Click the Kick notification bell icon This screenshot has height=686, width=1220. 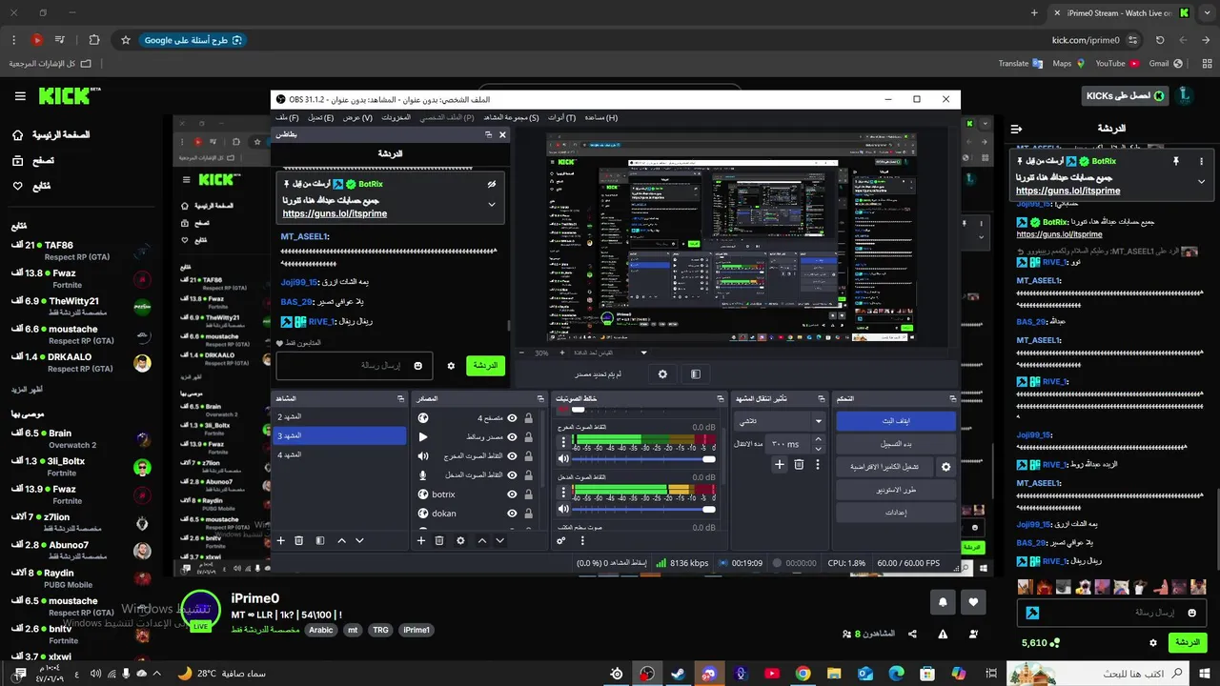(943, 602)
